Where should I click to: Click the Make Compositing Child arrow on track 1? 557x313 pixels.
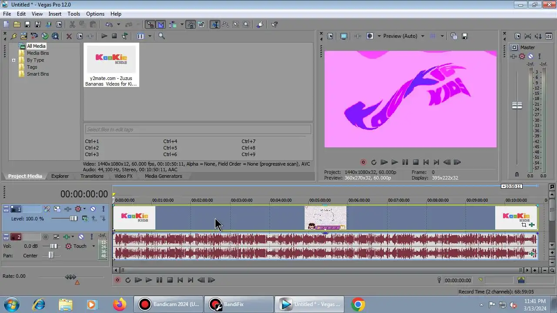click(x=103, y=219)
